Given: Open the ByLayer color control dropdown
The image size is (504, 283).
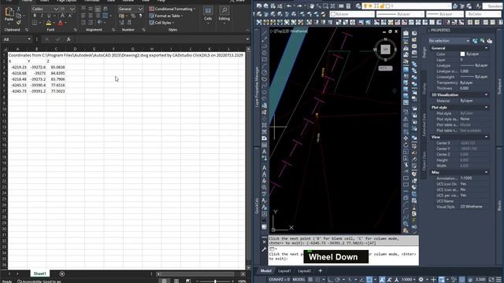Looking at the screenshot, I should [352, 14].
